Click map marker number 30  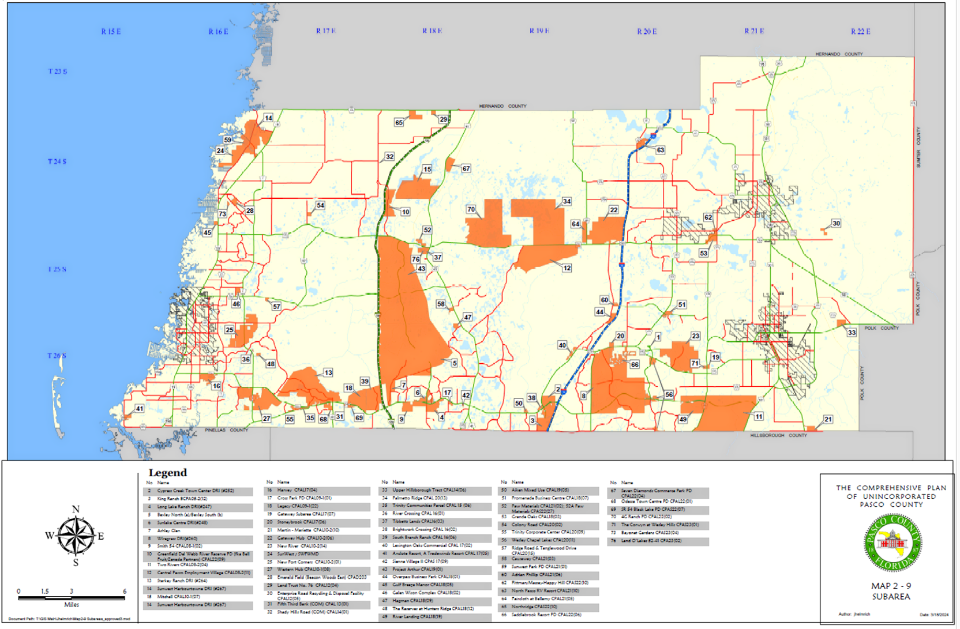tap(835, 223)
